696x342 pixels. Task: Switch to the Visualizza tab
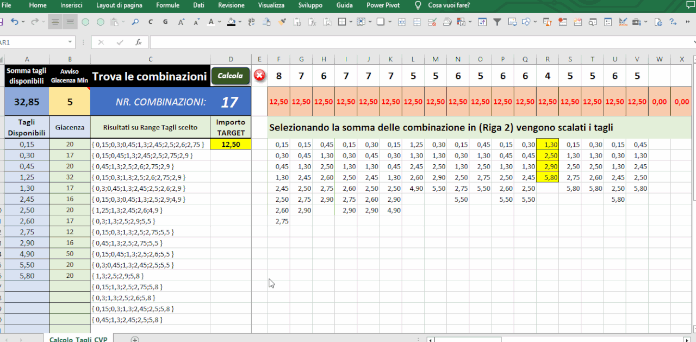click(x=271, y=5)
